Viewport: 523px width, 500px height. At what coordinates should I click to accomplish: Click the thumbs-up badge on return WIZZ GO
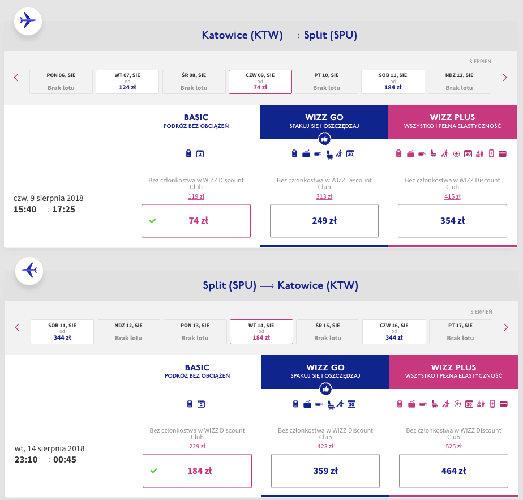tap(325, 389)
